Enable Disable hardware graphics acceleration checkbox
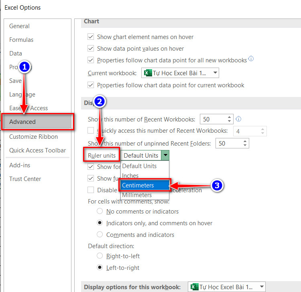The width and height of the screenshot is (301, 292). [91, 190]
